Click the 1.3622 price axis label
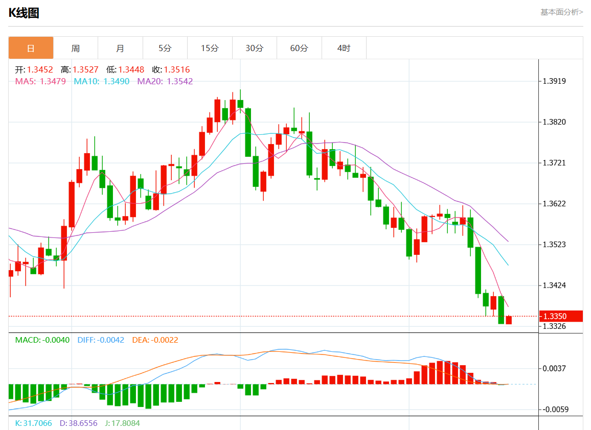 click(554, 204)
